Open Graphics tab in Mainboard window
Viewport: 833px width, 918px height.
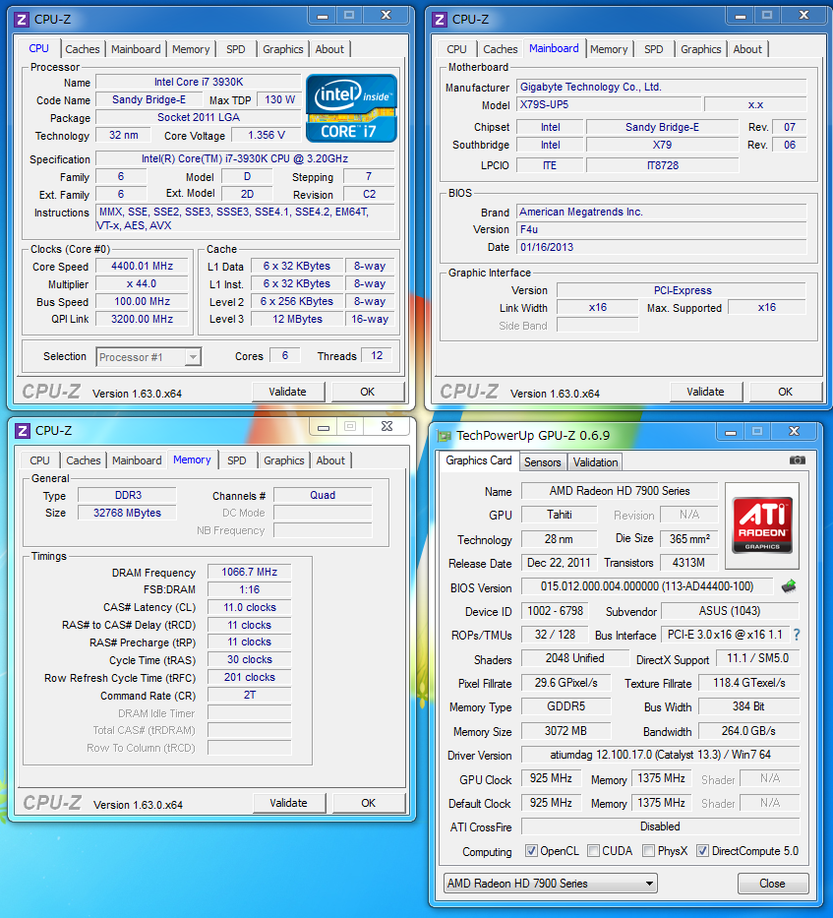click(700, 49)
